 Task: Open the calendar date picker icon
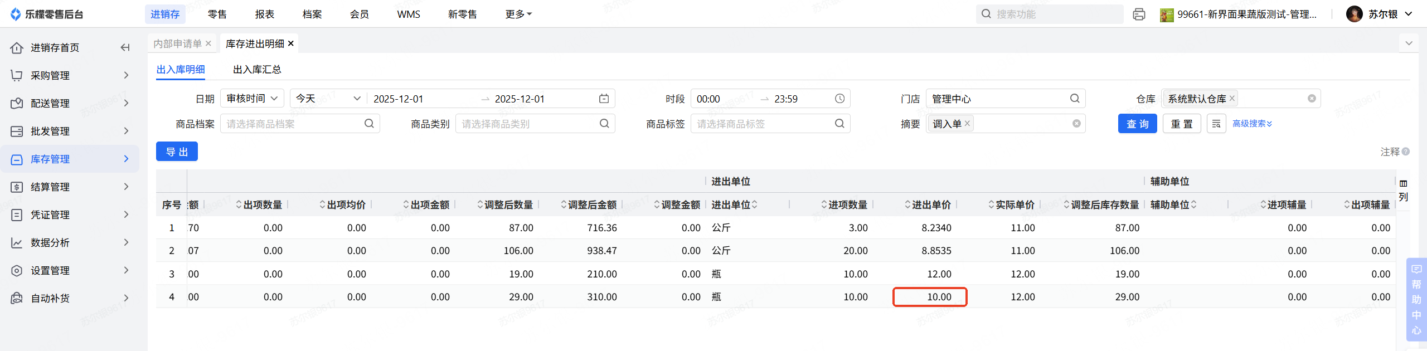point(604,99)
